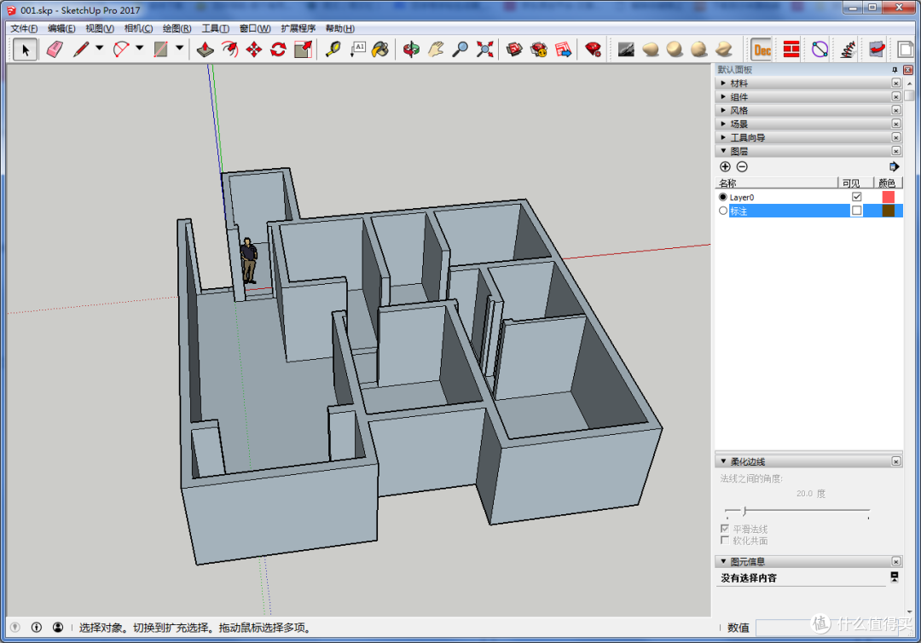Viewport: 921px width, 643px height.
Task: Select the Layer0 active radio button
Action: coord(723,197)
